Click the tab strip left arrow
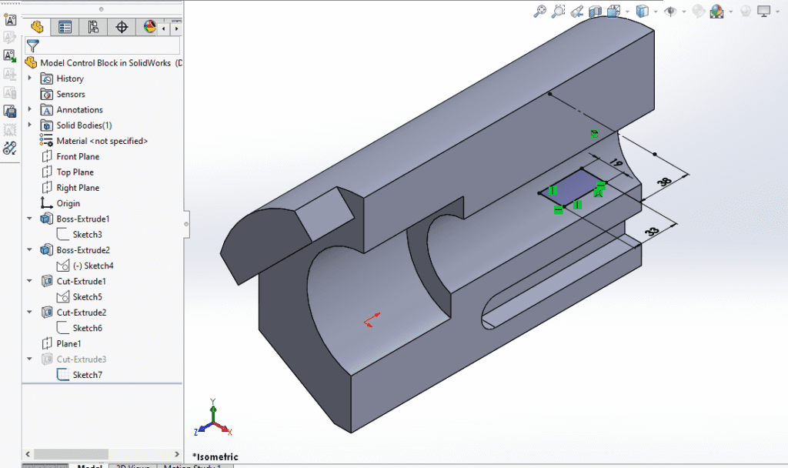Viewport: 788px width, 468px height. pos(163,28)
